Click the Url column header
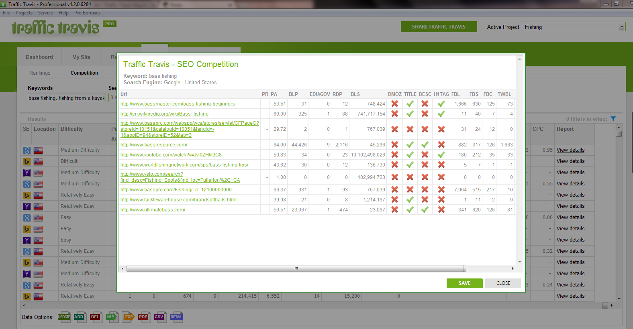The width and height of the screenshot is (633, 329). coord(124,94)
